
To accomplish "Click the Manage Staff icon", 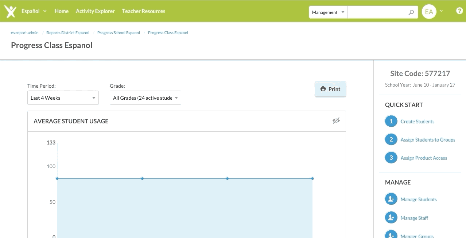I will (x=391, y=218).
